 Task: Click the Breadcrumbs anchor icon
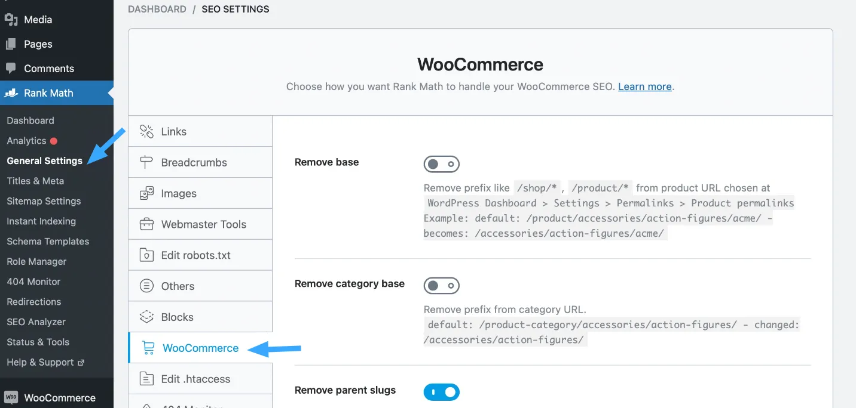147,162
